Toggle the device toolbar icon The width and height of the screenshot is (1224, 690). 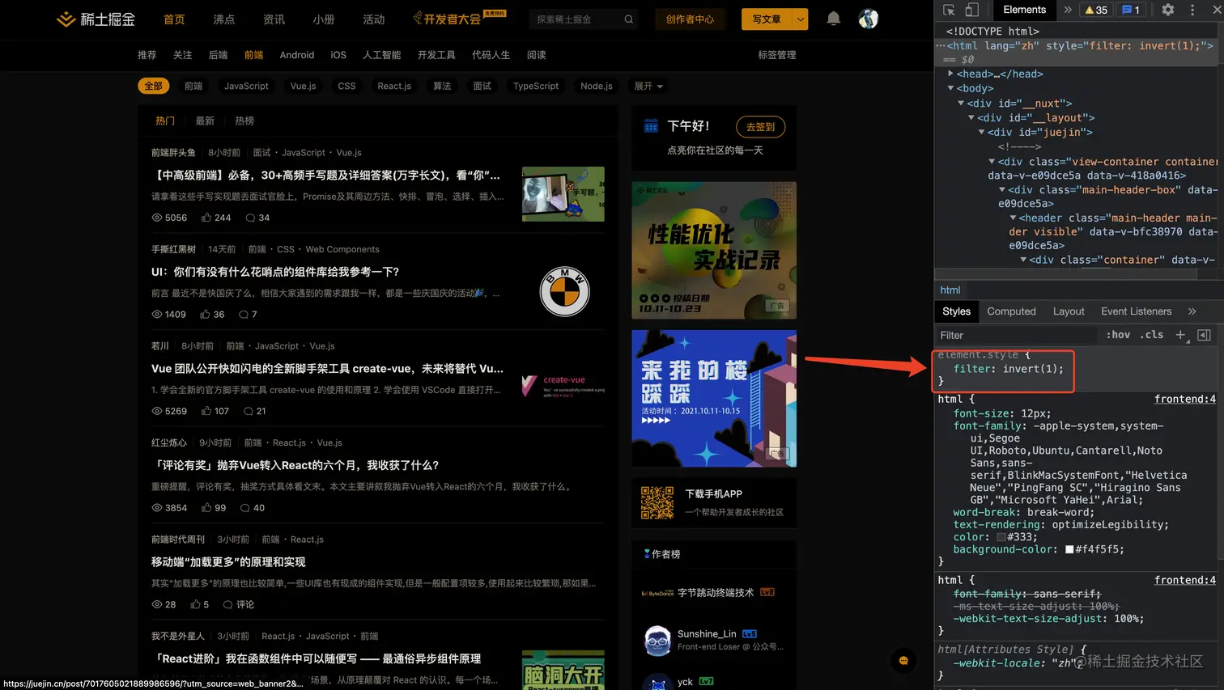(971, 10)
